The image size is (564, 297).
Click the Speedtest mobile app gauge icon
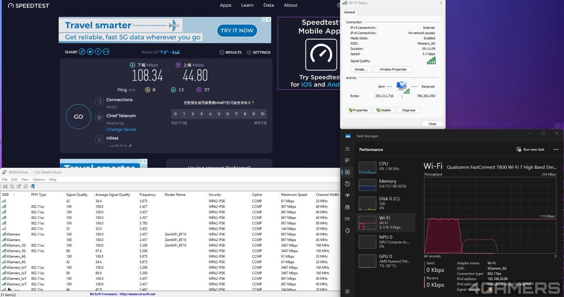pos(321,55)
